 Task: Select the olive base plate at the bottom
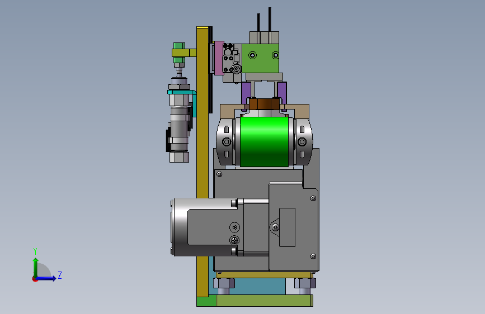tap(265, 301)
